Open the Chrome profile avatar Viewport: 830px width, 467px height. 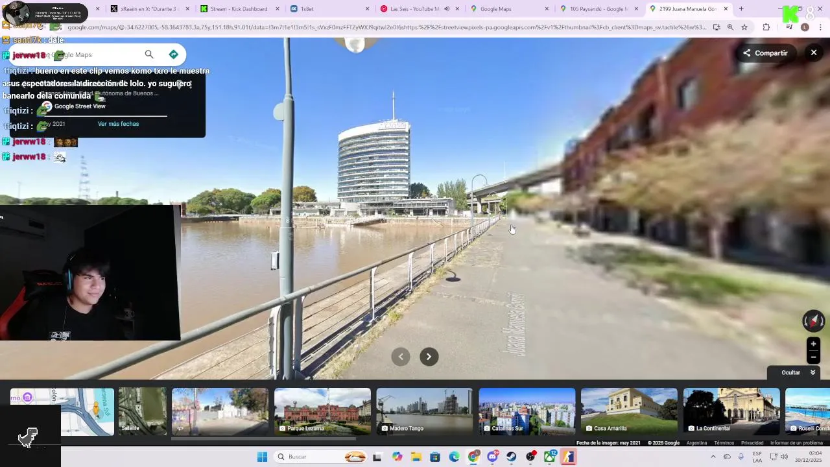coord(805,27)
